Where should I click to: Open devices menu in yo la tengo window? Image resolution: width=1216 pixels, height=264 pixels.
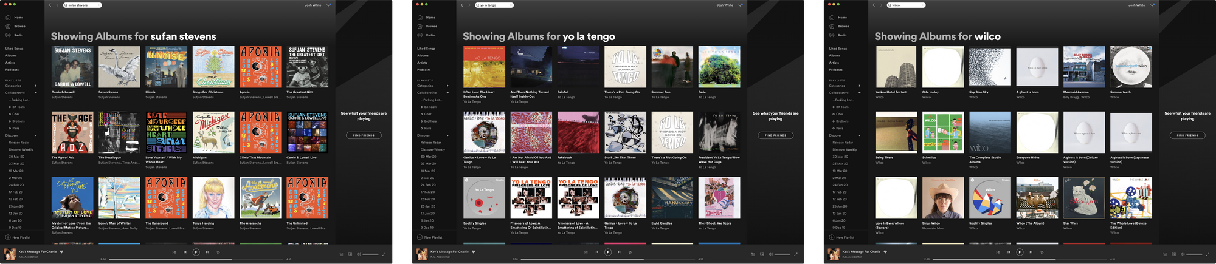(762, 254)
